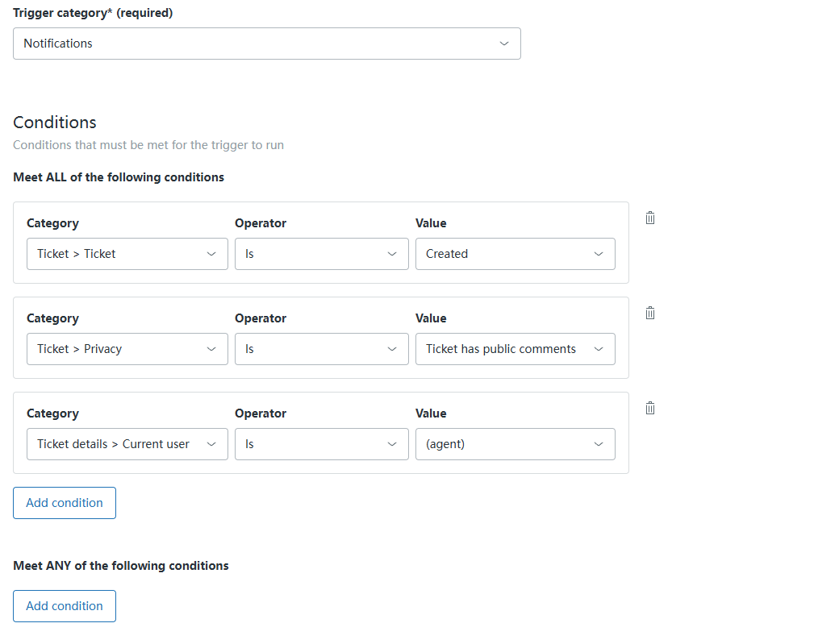Remove the Ticket Privacy condition row
The height and width of the screenshot is (644, 814).
pos(650,313)
